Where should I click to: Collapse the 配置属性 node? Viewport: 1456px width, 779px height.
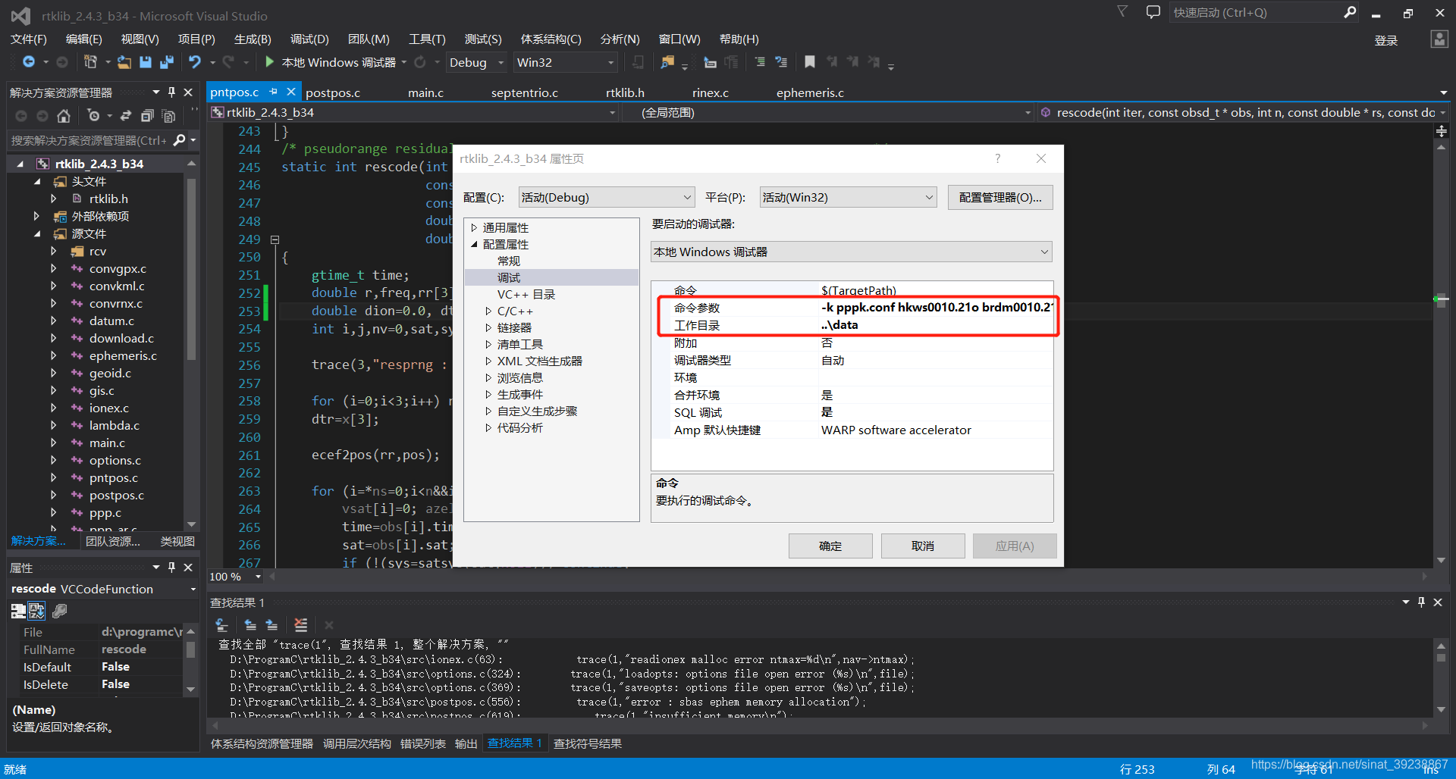(474, 244)
